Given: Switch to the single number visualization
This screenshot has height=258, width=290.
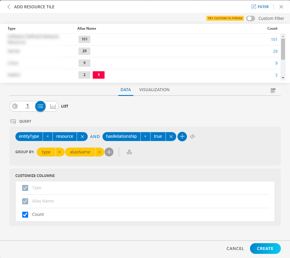Looking at the screenshot, I should click(27, 106).
